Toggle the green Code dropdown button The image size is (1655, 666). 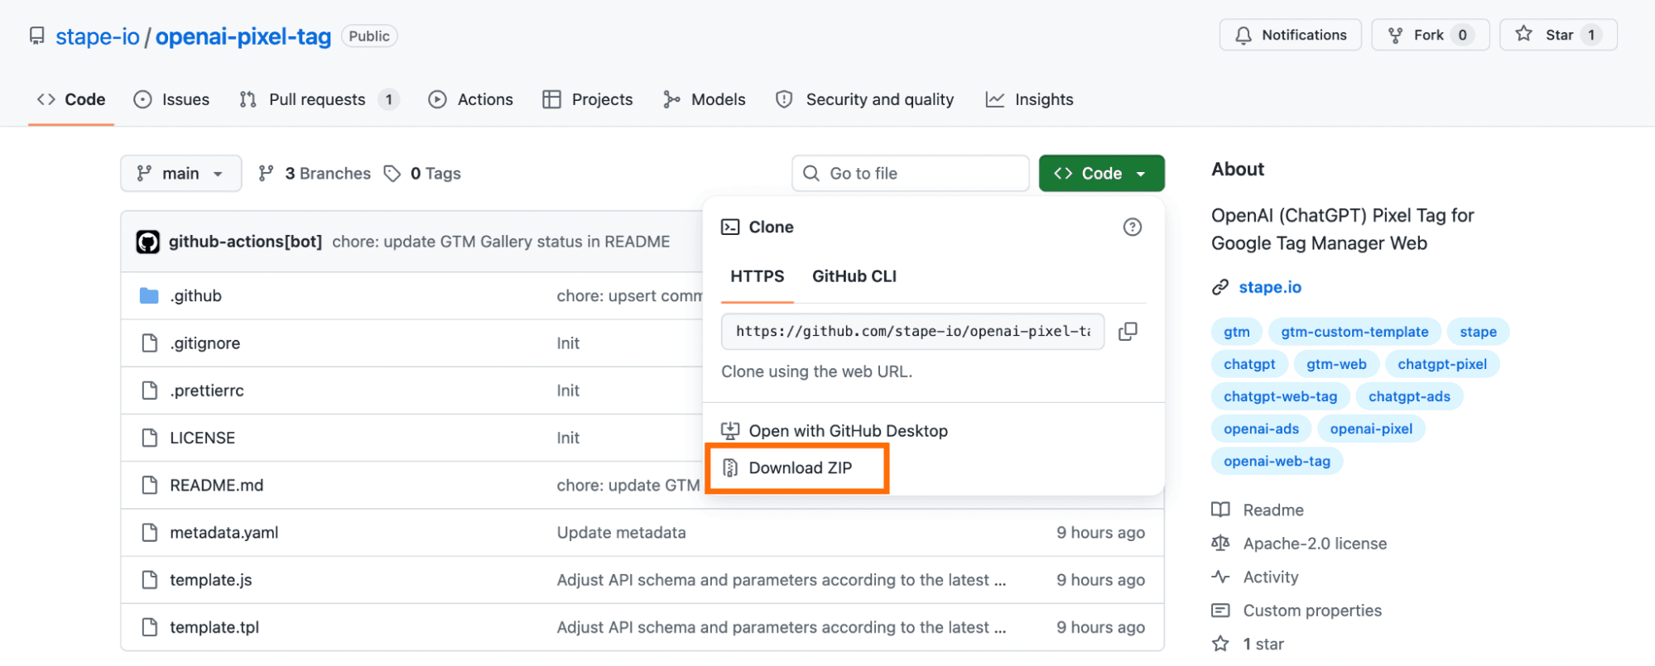(x=1101, y=173)
